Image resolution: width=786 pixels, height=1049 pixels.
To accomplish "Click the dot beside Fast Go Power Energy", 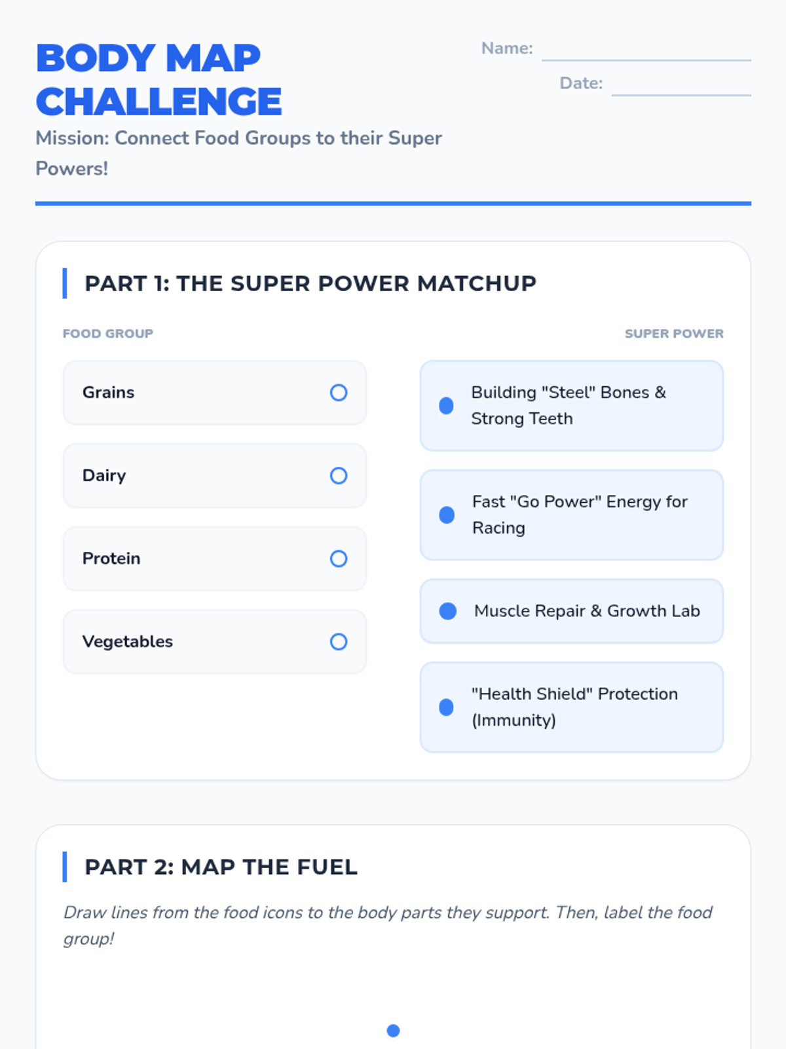I will click(447, 515).
